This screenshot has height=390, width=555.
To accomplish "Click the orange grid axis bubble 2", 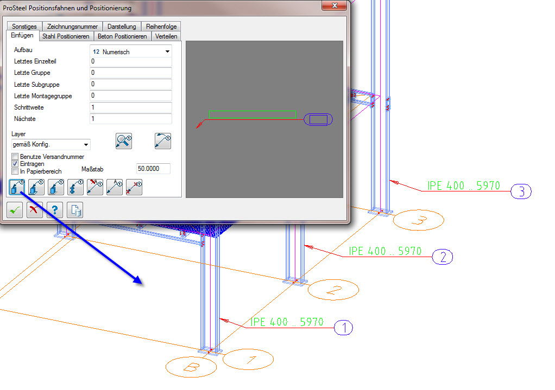I will [x=333, y=290].
